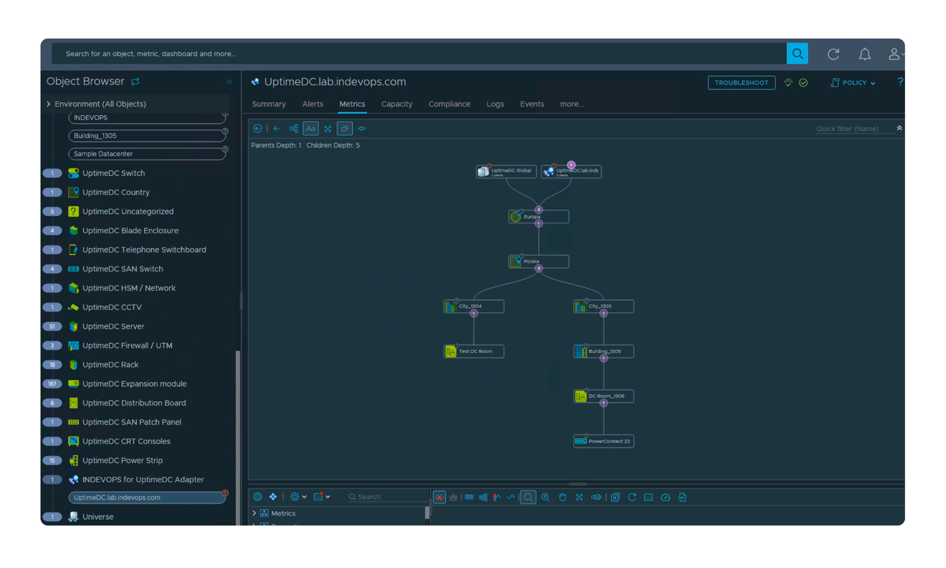
Task: Click the hierarchy layout icon in graph toolbar
Action: (293, 128)
